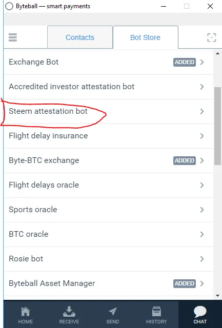This screenshot has height=328, width=222.
Task: Expand the Flight delay insurance chevron
Action: [x=202, y=136]
